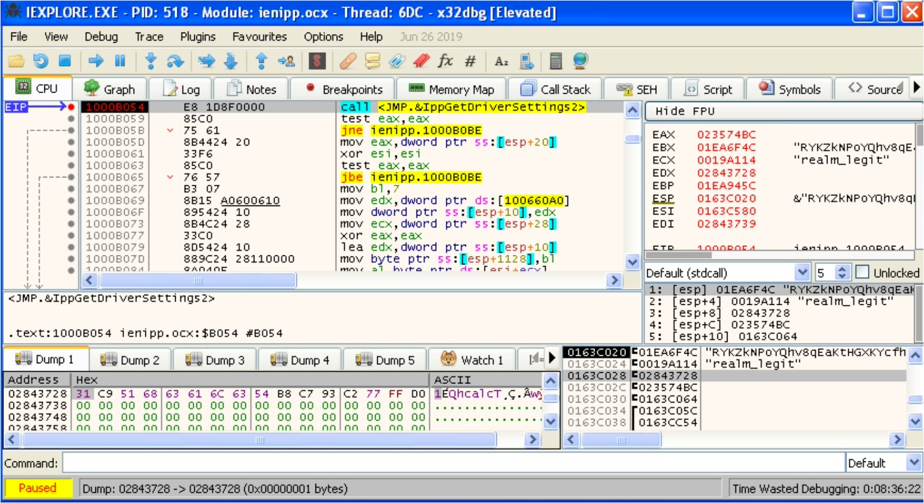Click the dump pane horizontal scrollbar thumb
Viewport: 924px width, 503px height.
tap(259, 440)
